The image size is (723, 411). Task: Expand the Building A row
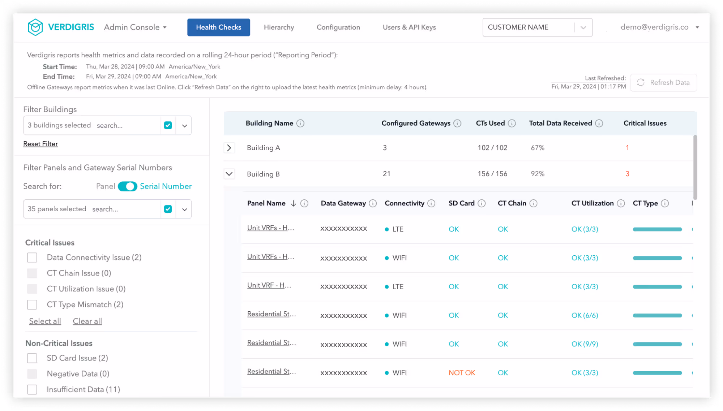[229, 148]
